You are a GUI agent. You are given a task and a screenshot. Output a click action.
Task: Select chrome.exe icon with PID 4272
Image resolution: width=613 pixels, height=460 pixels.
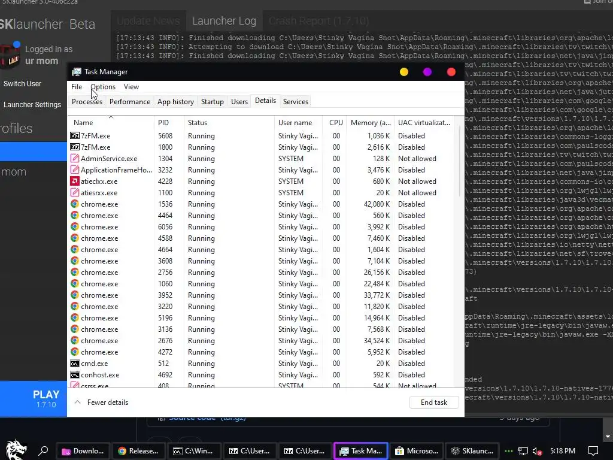(x=75, y=352)
